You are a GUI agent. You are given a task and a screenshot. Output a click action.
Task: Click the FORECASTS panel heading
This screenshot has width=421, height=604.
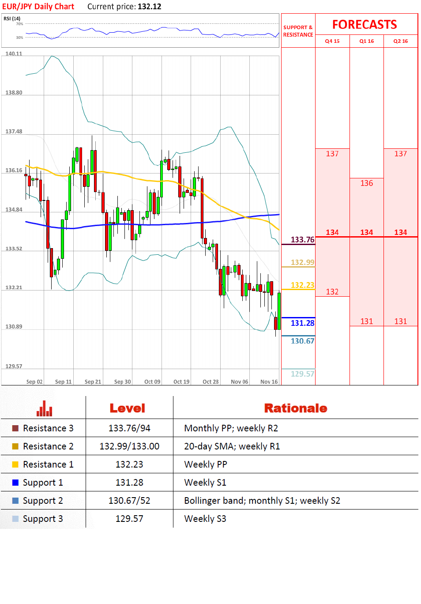click(365, 25)
